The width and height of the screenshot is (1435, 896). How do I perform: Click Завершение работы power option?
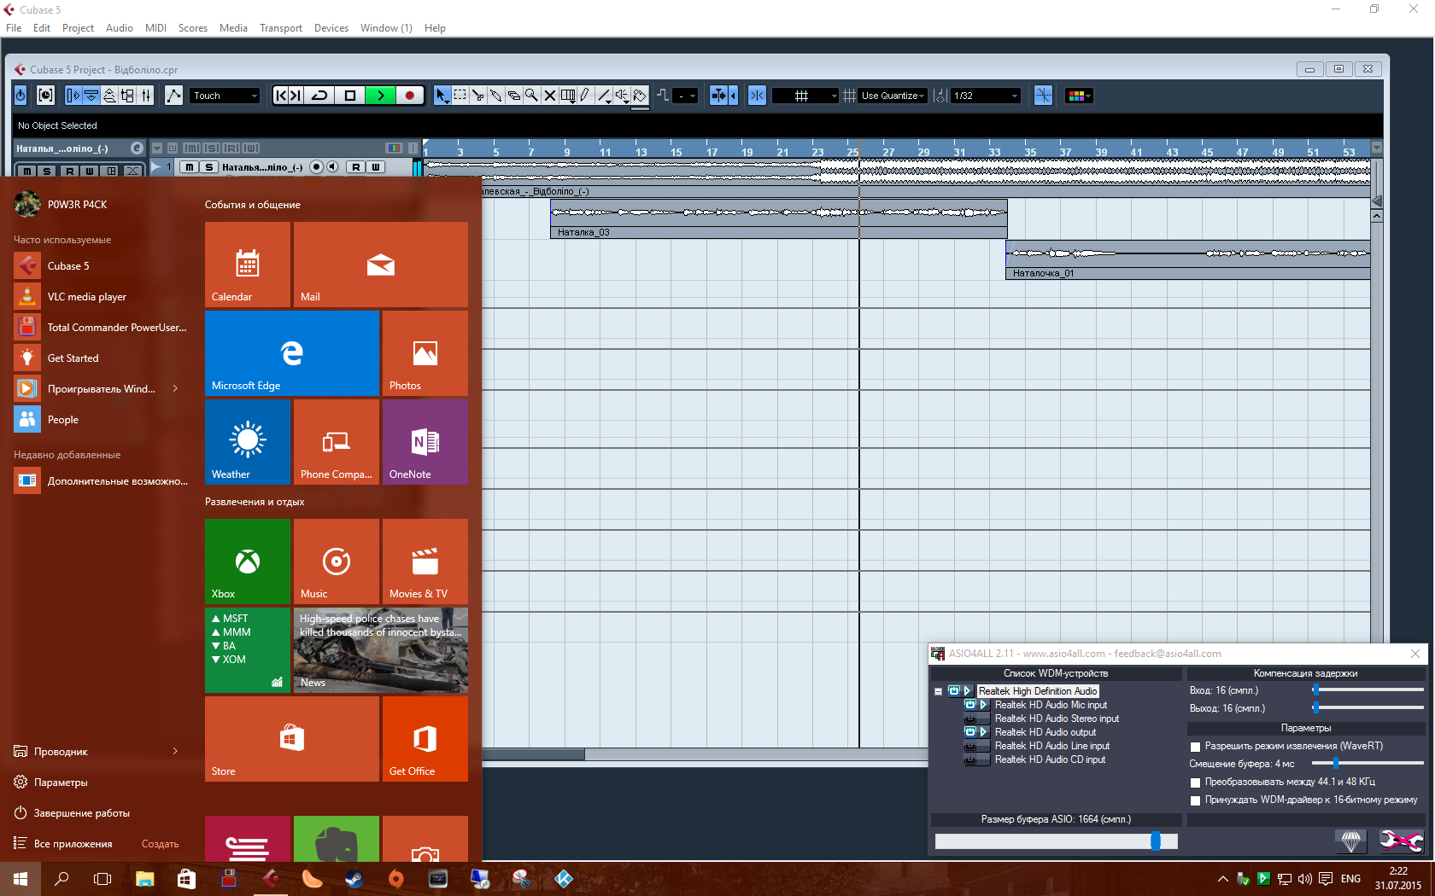pyautogui.click(x=81, y=813)
